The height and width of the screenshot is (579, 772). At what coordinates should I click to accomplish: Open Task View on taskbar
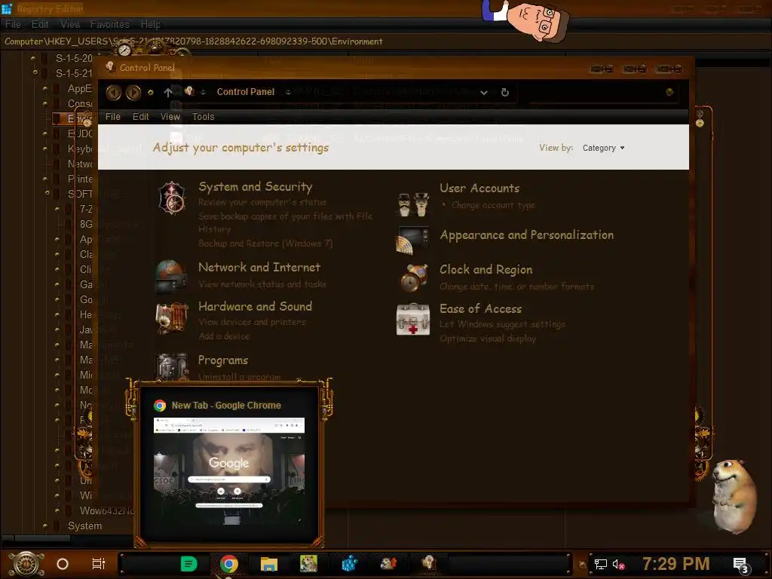99,564
